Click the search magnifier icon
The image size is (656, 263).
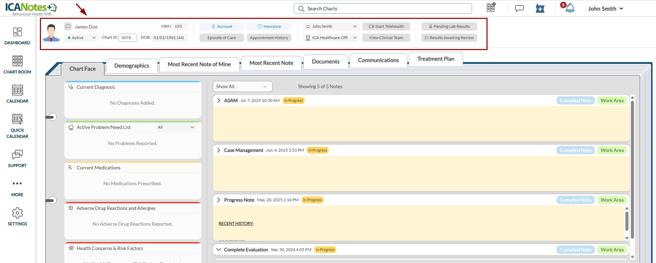tap(301, 9)
